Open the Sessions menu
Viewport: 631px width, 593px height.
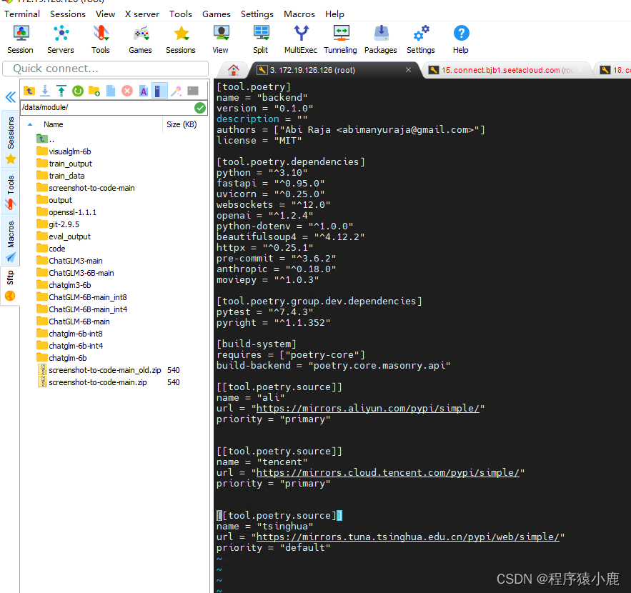point(68,14)
